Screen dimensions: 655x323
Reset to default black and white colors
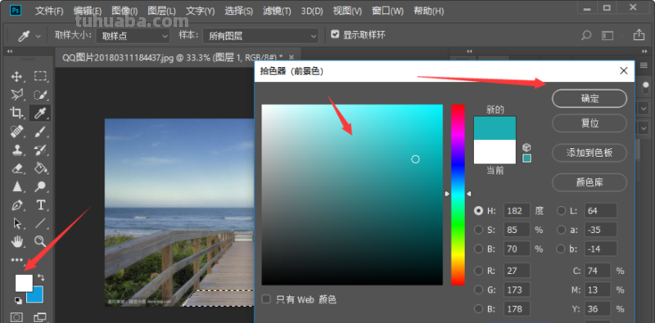point(18,299)
